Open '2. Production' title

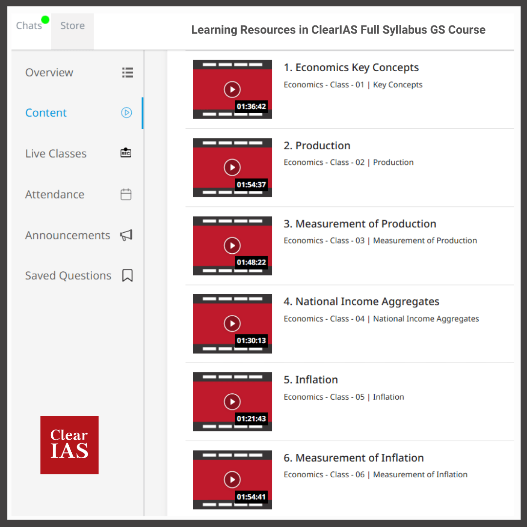click(x=317, y=145)
